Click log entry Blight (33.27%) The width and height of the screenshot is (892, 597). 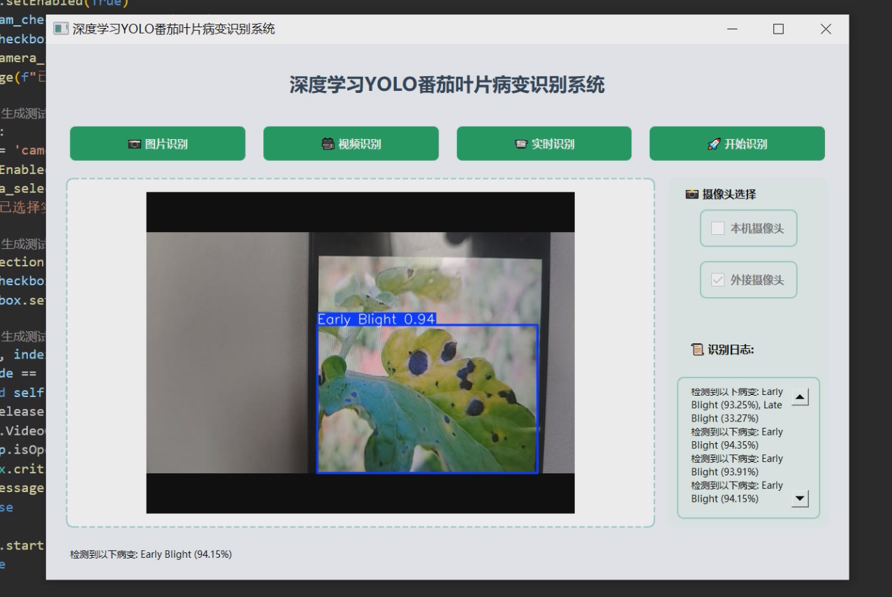pyautogui.click(x=725, y=418)
